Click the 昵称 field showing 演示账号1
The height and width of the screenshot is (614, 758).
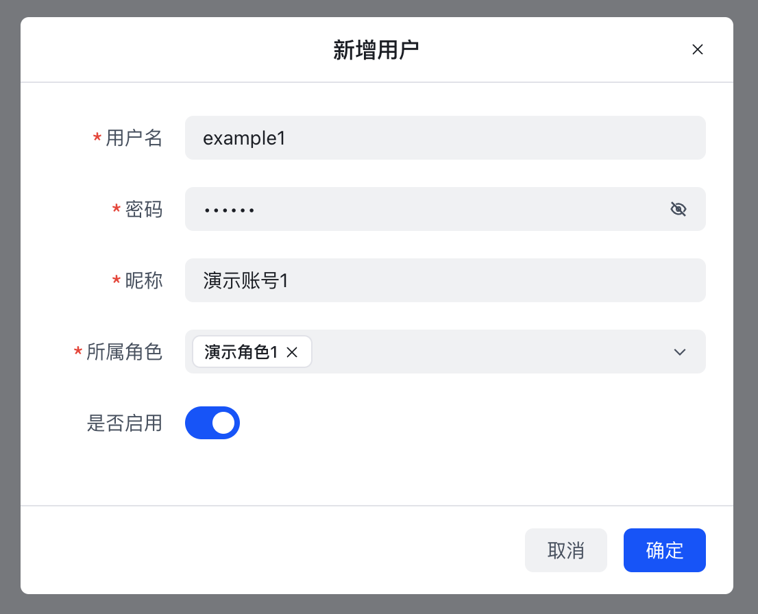coord(445,280)
